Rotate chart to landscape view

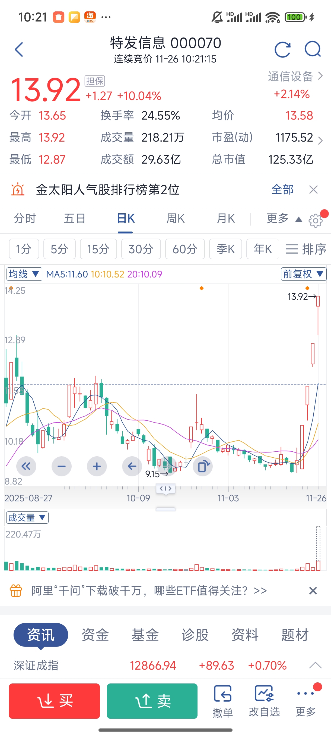pyautogui.click(x=203, y=466)
